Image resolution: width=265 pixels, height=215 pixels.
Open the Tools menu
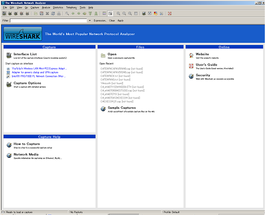coord(83,7)
